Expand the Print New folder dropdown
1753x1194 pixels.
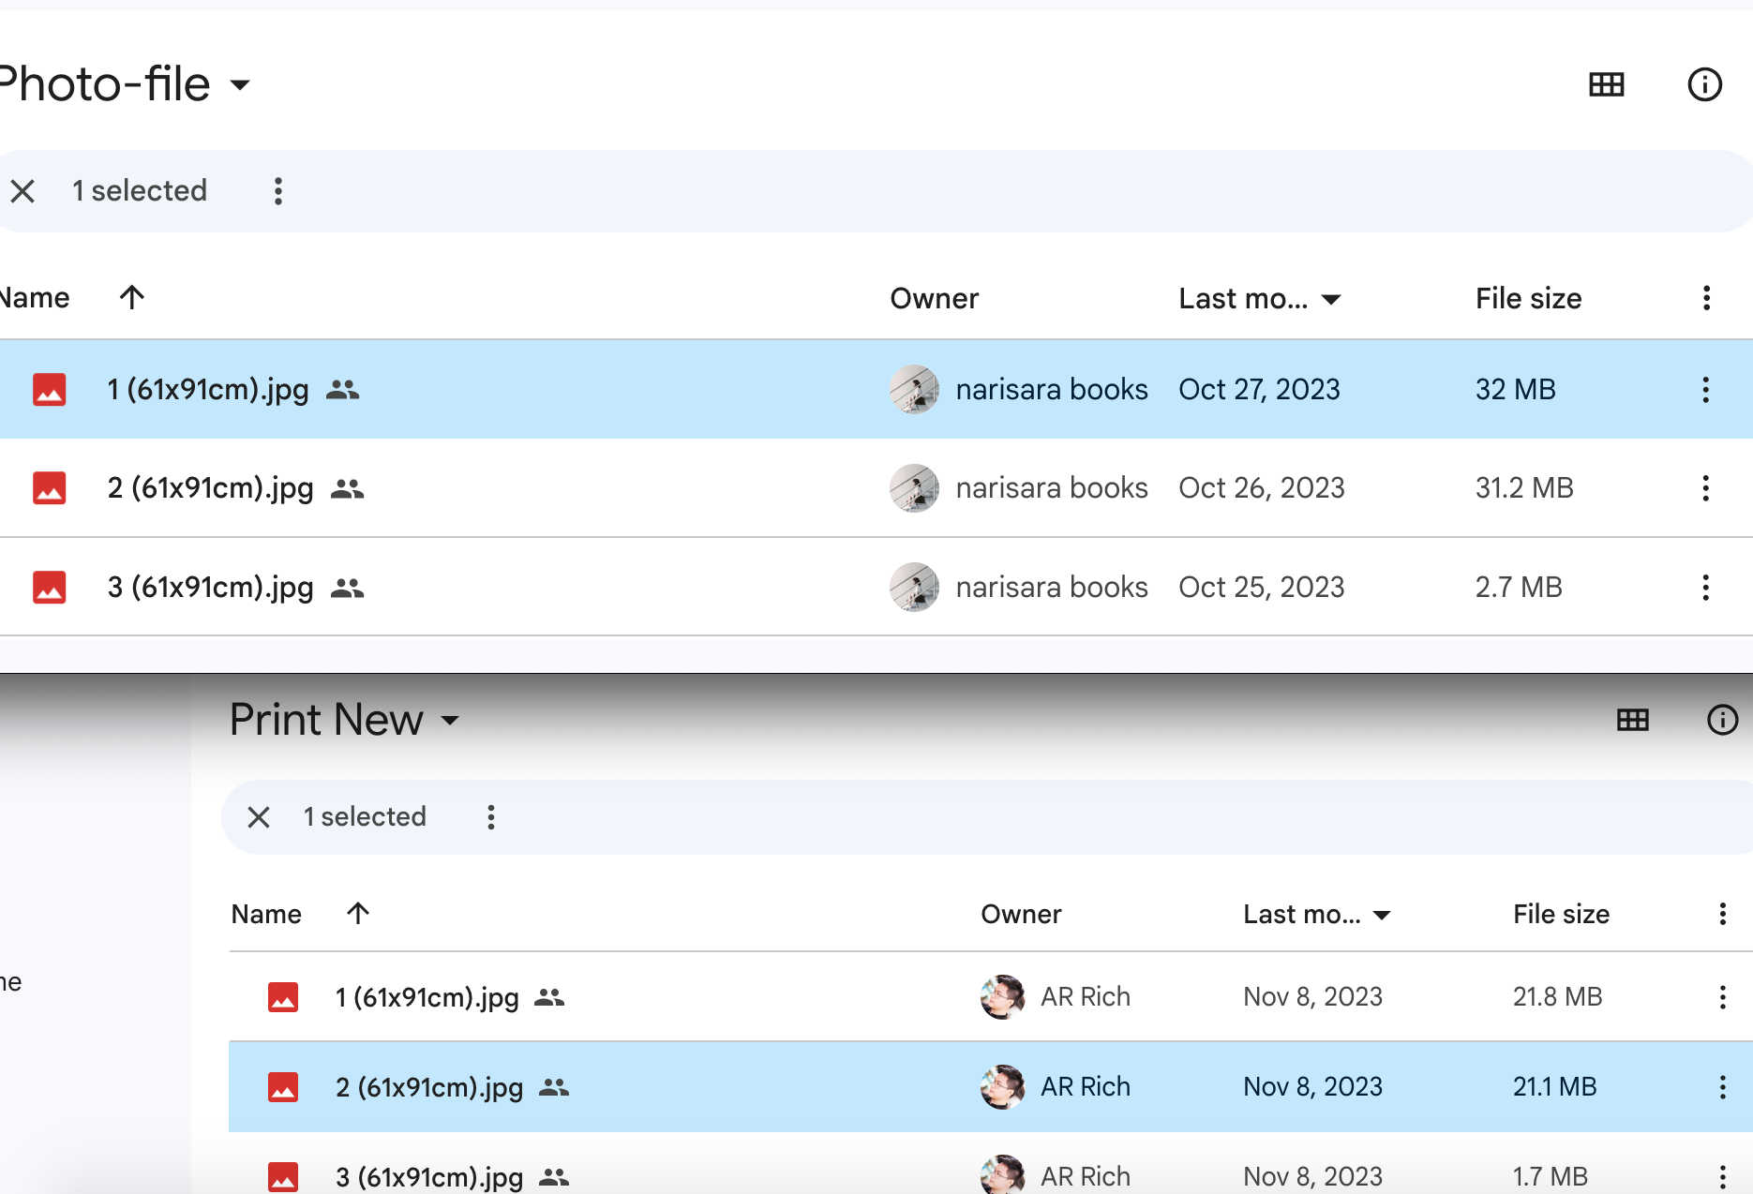(451, 721)
